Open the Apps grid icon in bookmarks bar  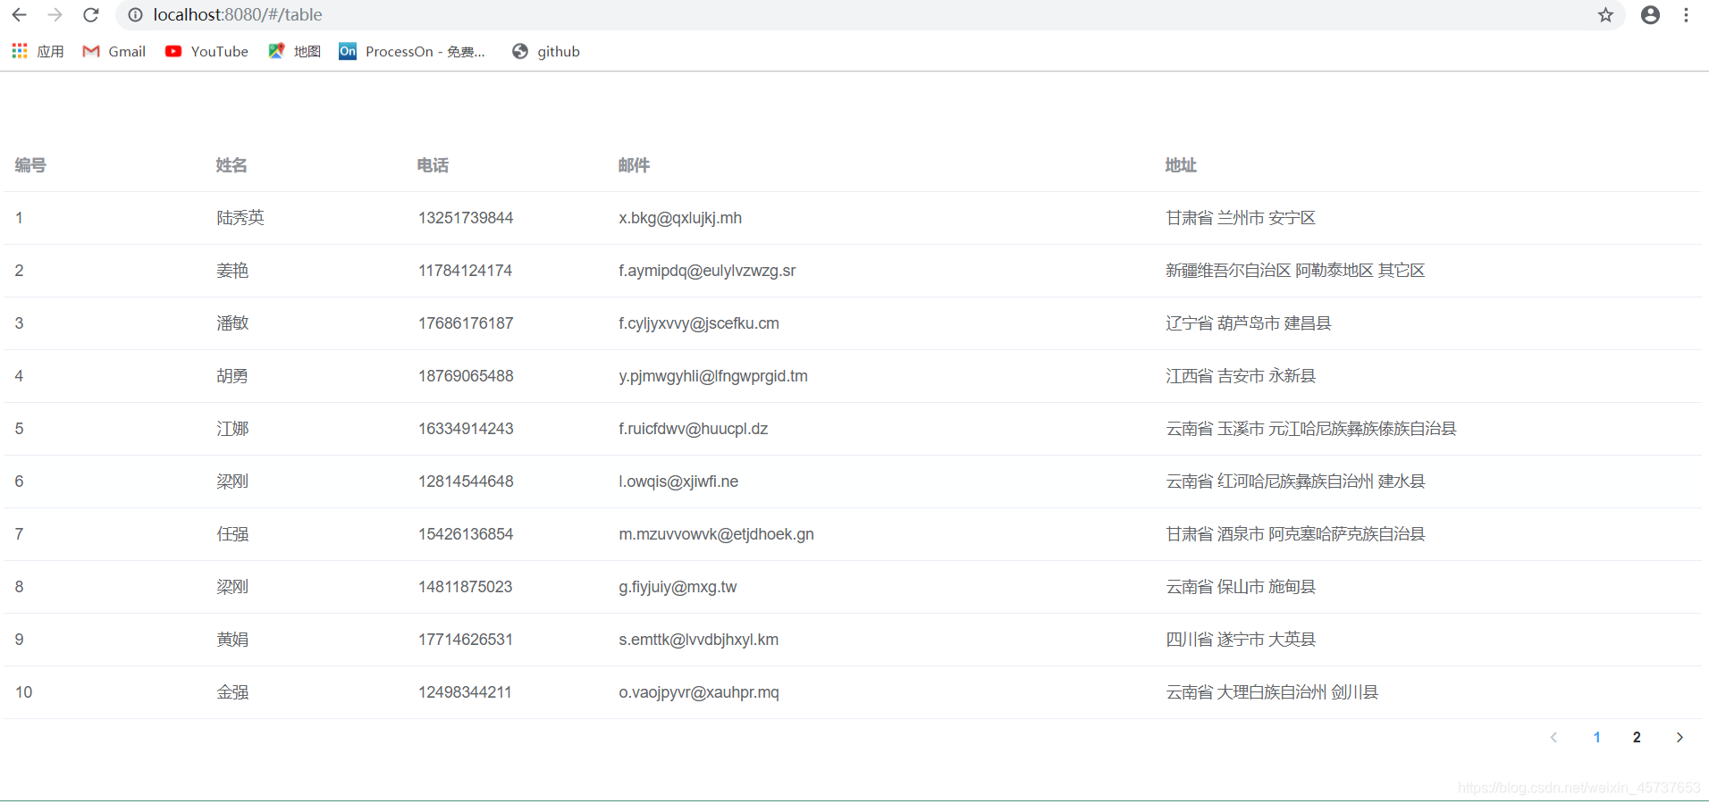(x=20, y=51)
